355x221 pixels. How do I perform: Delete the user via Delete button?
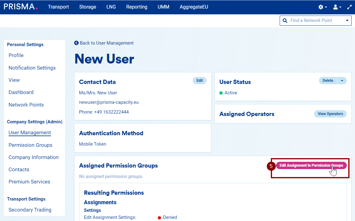[x=328, y=81]
